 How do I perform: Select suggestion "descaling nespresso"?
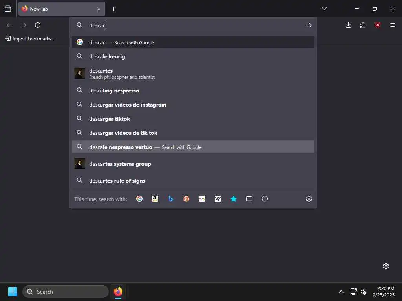[x=193, y=91]
